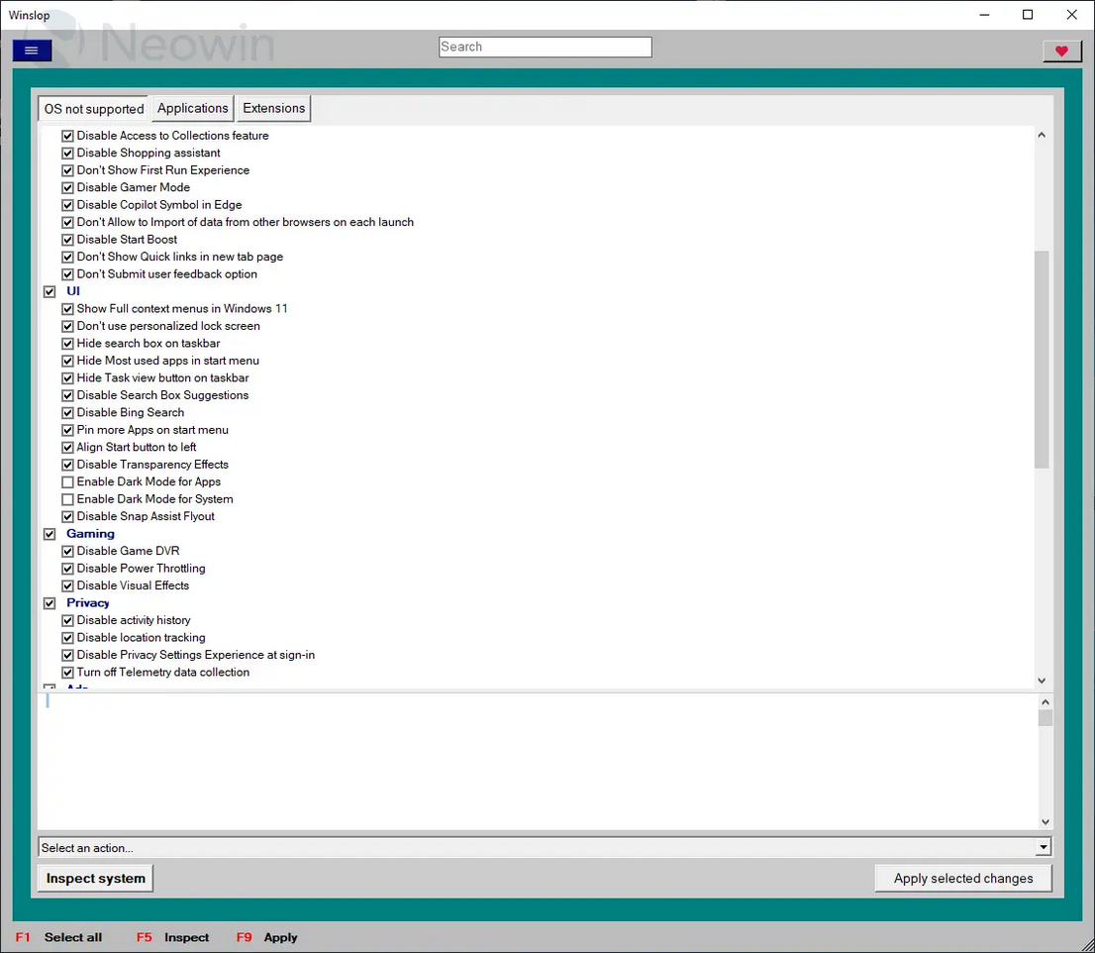
Task: Click the red heart donate icon
Action: 1061,52
